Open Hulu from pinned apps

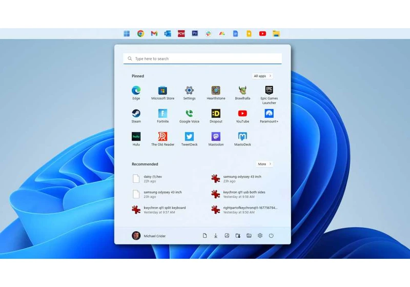pyautogui.click(x=136, y=139)
